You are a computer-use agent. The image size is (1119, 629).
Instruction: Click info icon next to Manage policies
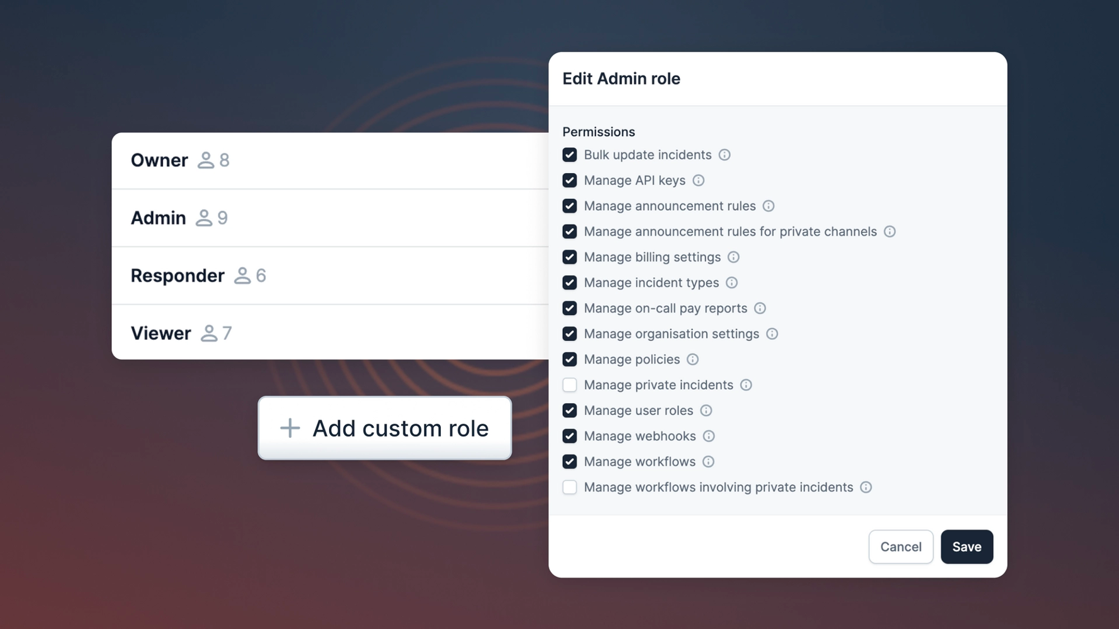pos(693,360)
